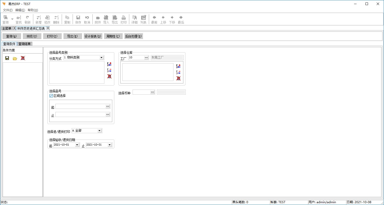Add item category to the list

click(109, 64)
